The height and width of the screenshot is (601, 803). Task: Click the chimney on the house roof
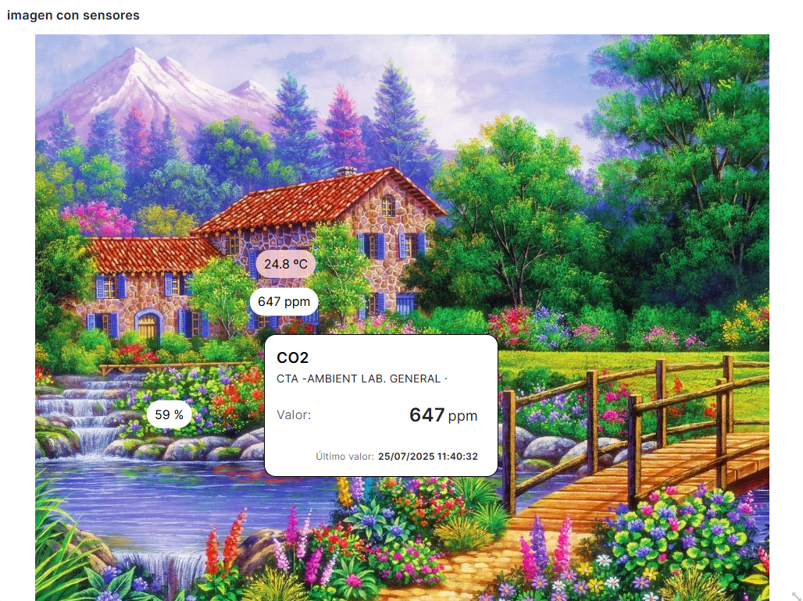coord(346,171)
